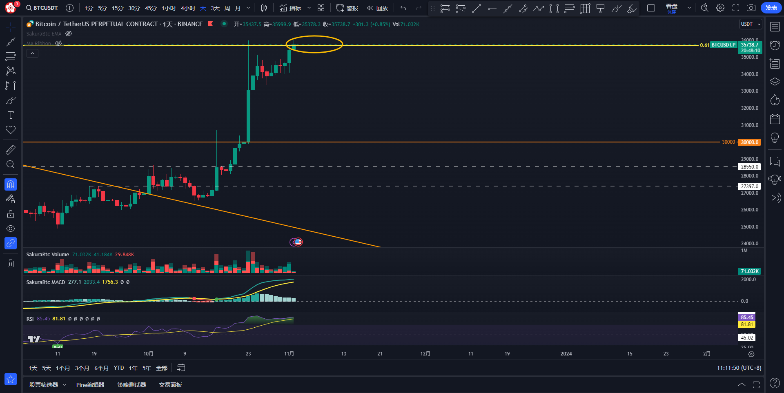Open the Pine编辑器 tab
Screen dimensions: 784x393
click(x=90, y=385)
